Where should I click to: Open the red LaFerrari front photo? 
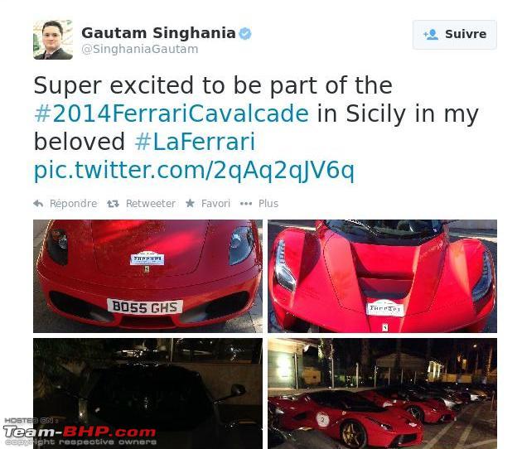tap(382, 276)
